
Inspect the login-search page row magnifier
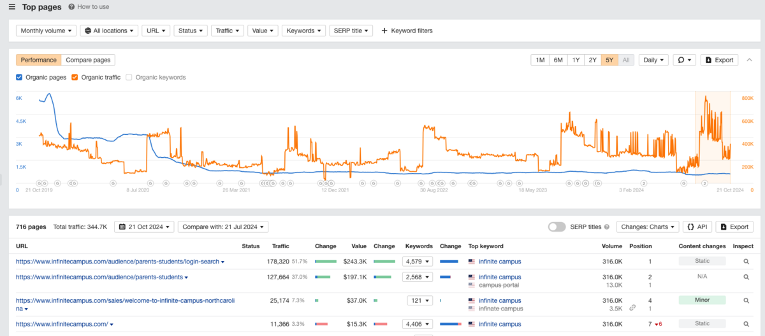(746, 262)
